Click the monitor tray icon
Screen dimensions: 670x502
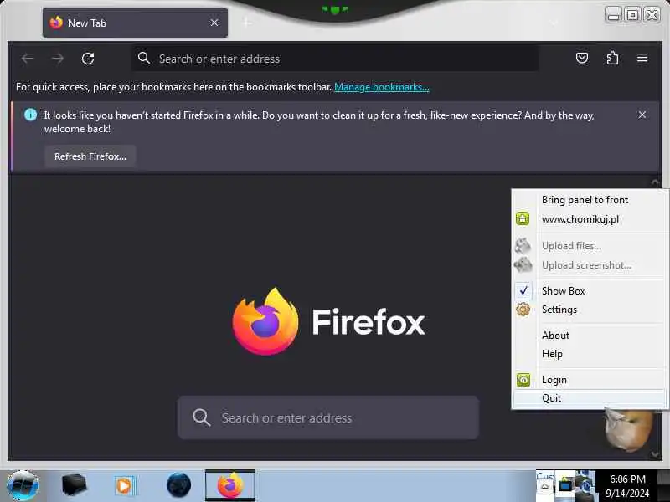(x=565, y=485)
